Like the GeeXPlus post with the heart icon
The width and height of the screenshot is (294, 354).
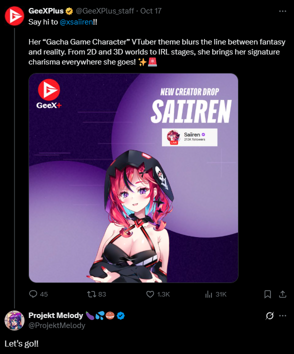point(150,294)
